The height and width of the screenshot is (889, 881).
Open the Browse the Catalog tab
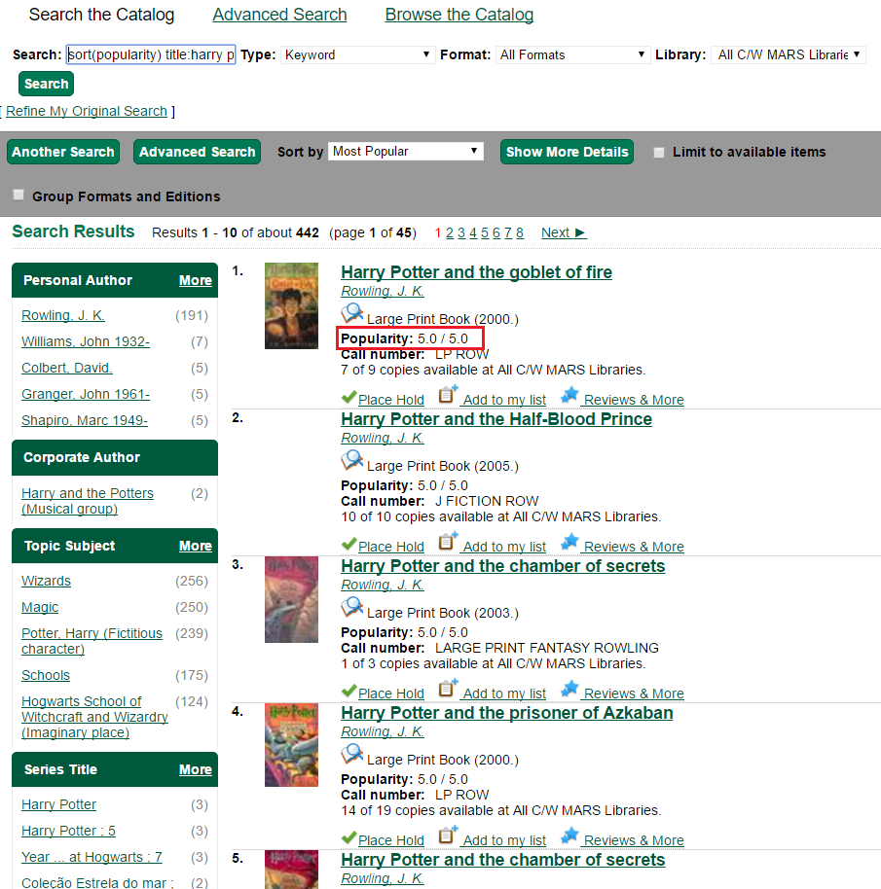pos(459,15)
